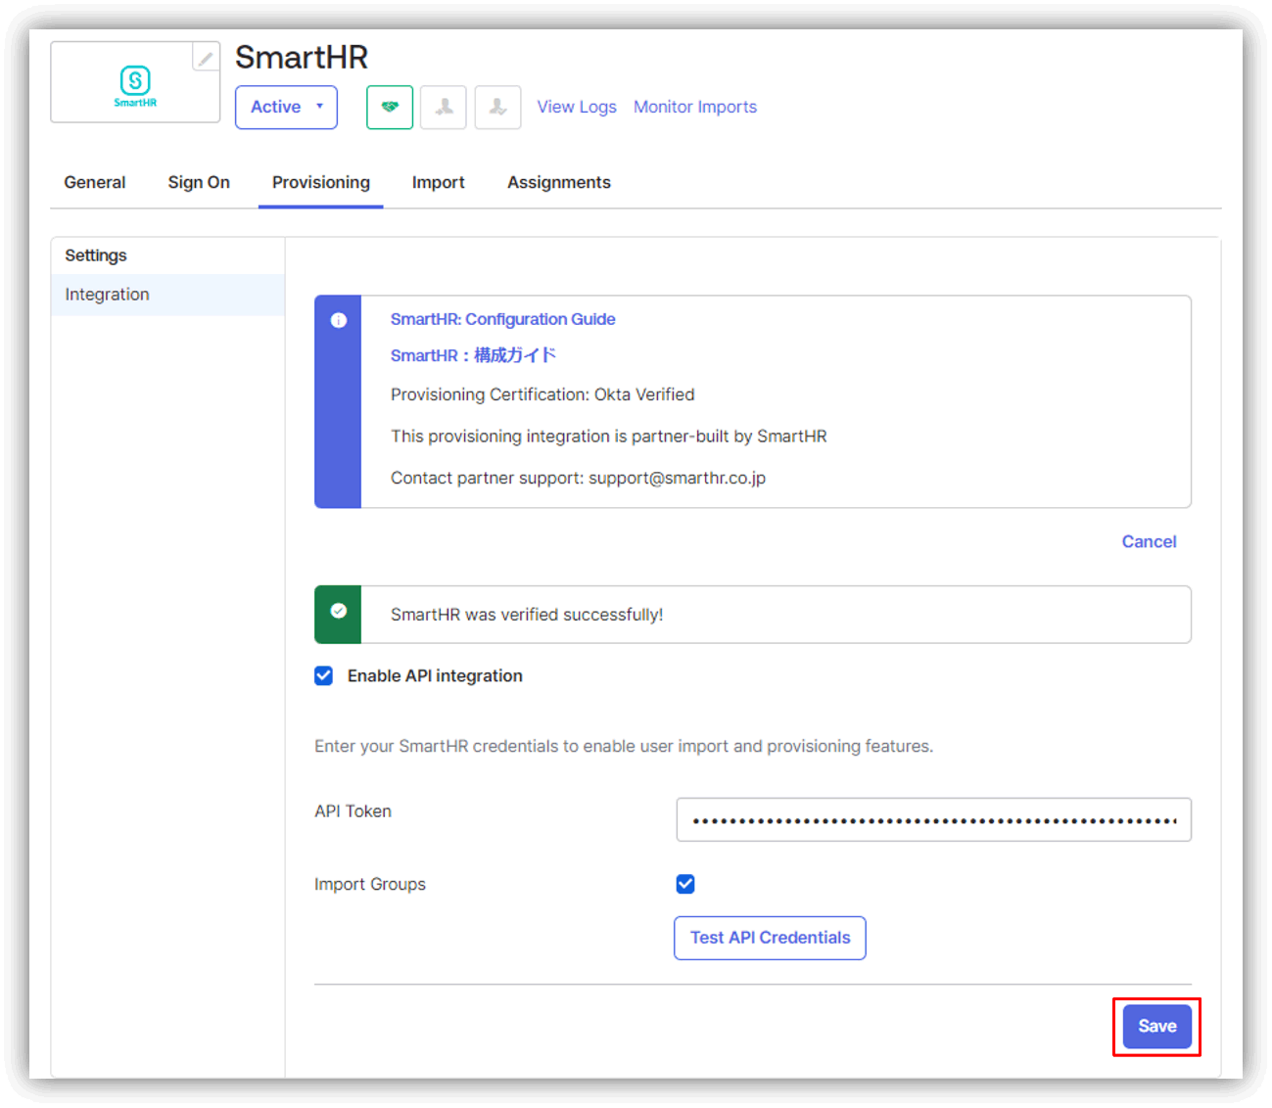Open the View Logs link
Image resolution: width=1272 pixels, height=1108 pixels.
pos(577,108)
